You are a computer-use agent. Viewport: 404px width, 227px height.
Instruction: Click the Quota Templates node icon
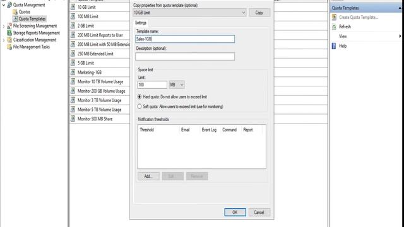[x=15, y=19]
